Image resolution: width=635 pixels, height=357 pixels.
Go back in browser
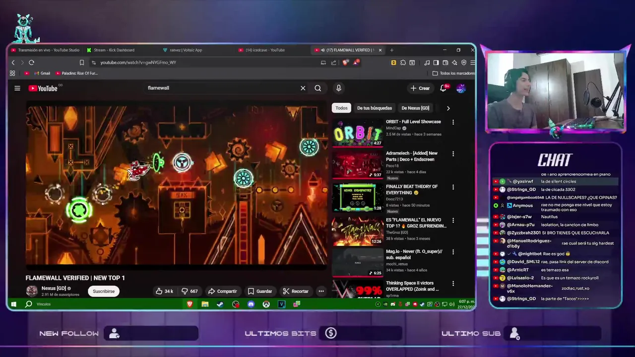point(13,62)
